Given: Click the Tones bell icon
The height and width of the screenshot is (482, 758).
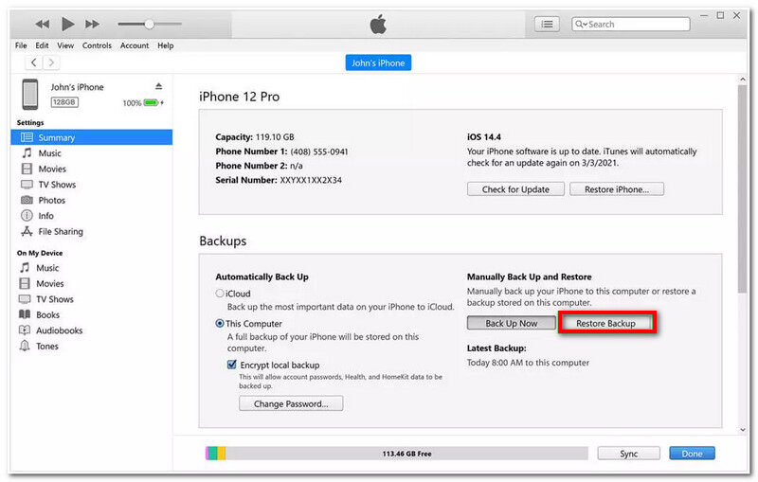Looking at the screenshot, I should tap(25, 346).
